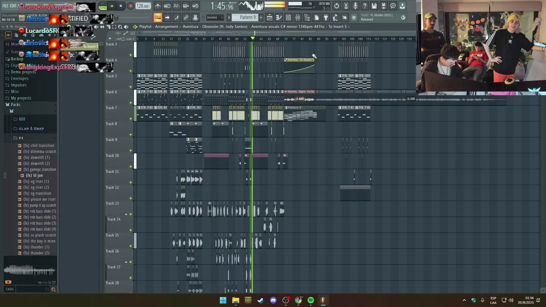Collapse the FX folder
Image resolution: width=546 pixels, height=307 pixels.
point(21,138)
